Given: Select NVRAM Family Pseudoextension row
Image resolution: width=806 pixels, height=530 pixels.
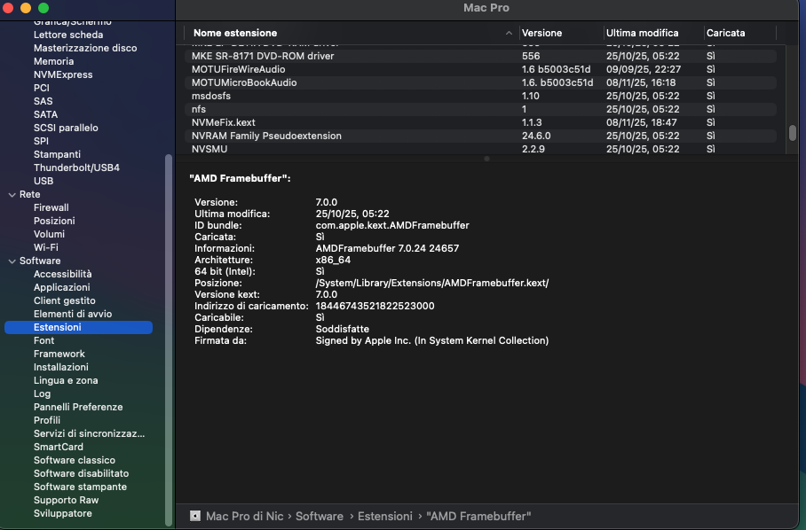Looking at the screenshot, I should click(x=480, y=136).
